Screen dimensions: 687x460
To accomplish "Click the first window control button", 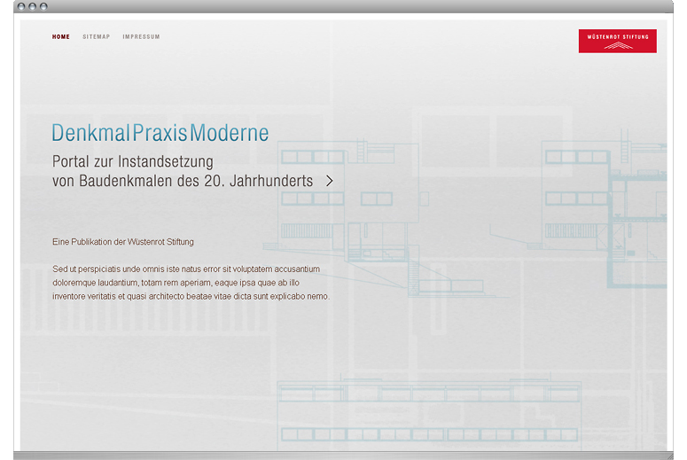I will pos(21,6).
